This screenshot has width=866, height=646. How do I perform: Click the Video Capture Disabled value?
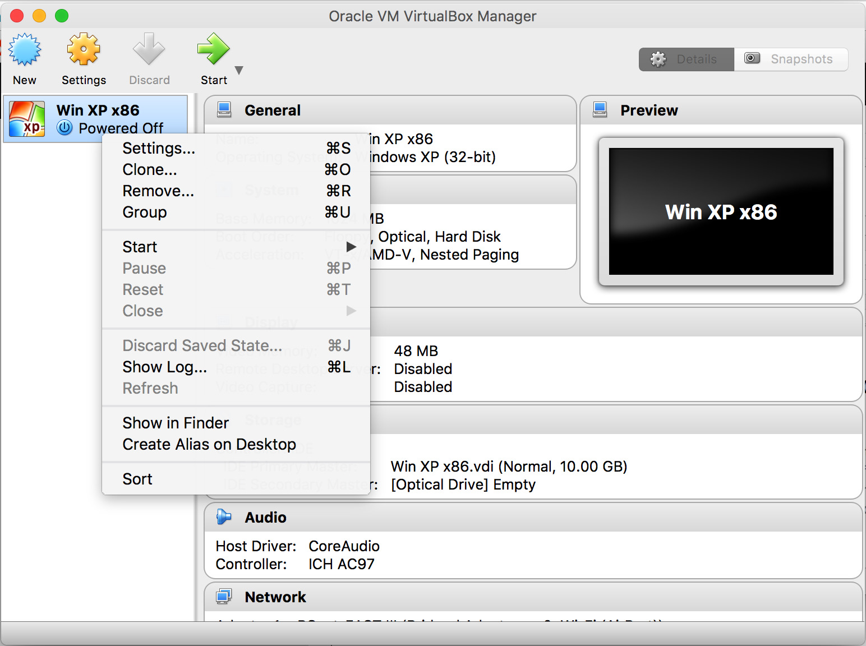point(423,387)
